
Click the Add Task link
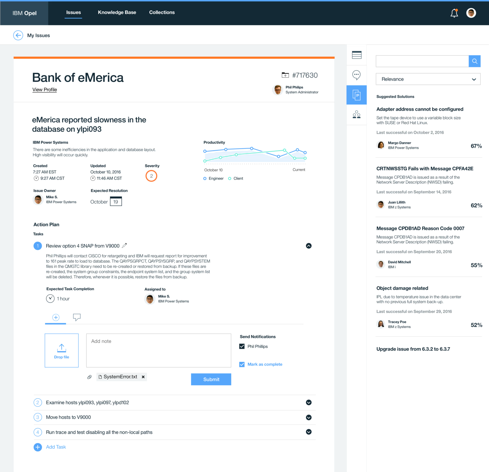(56, 447)
